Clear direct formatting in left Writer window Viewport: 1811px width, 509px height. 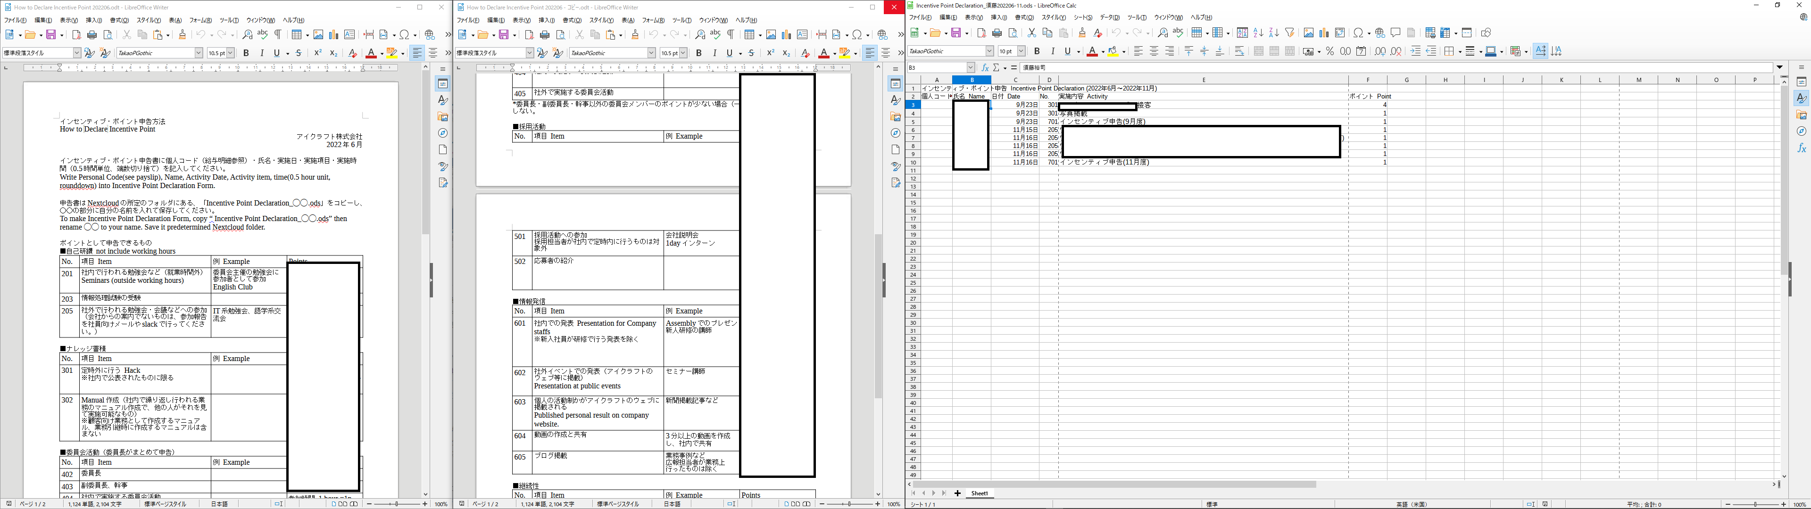tap(353, 53)
